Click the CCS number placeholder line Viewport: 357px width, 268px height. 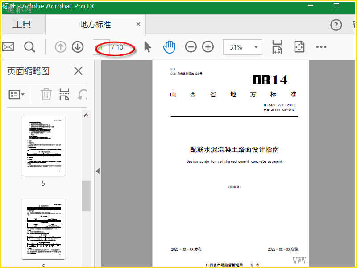[186, 74]
